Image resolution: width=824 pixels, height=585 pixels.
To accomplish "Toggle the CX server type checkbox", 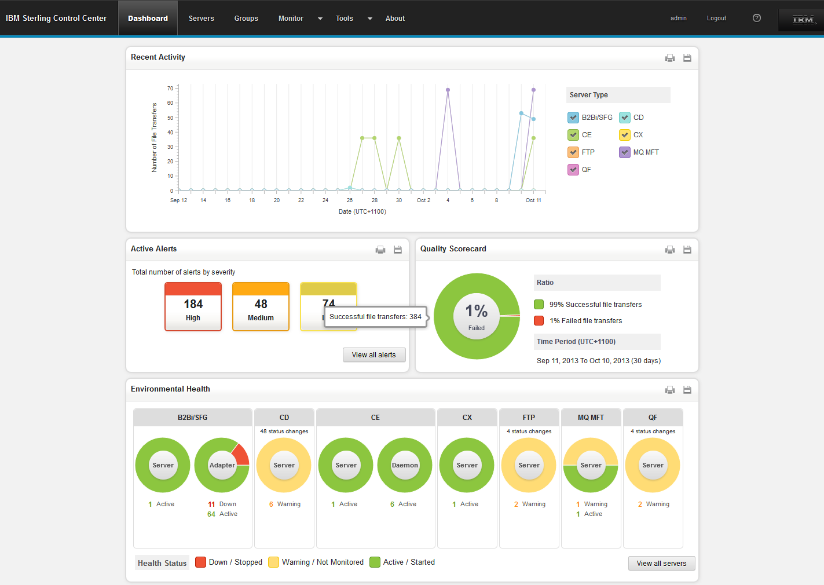I will coord(625,135).
